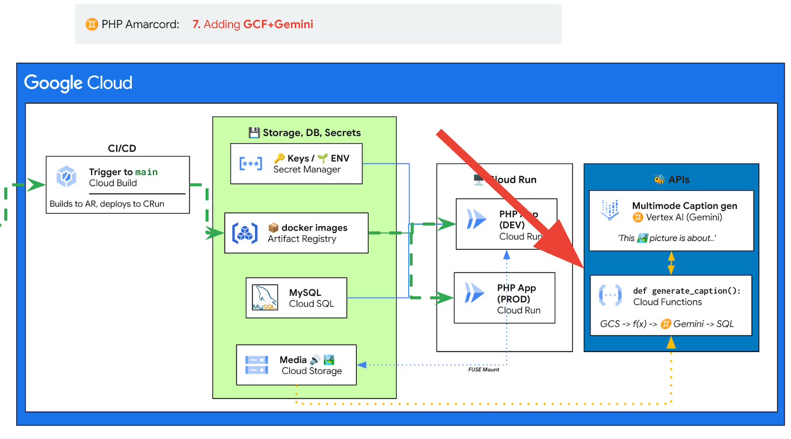The image size is (791, 439).
Task: Select the 'Trigger to main' label
Action: coord(123,172)
